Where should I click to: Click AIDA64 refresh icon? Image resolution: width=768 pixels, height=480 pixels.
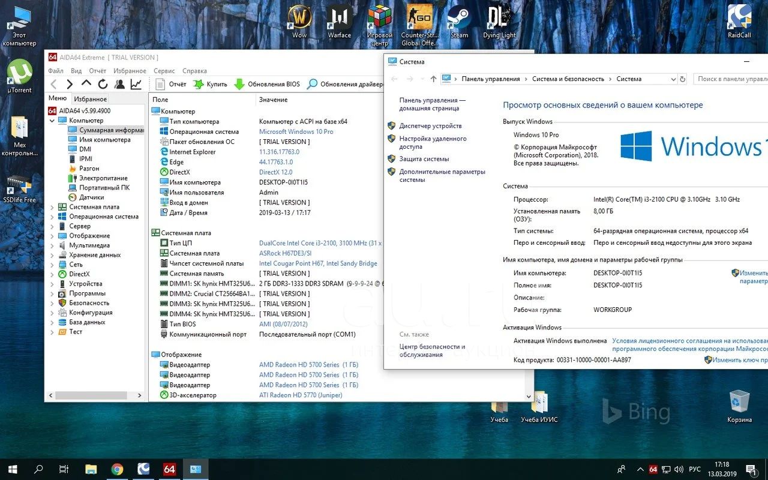(103, 84)
